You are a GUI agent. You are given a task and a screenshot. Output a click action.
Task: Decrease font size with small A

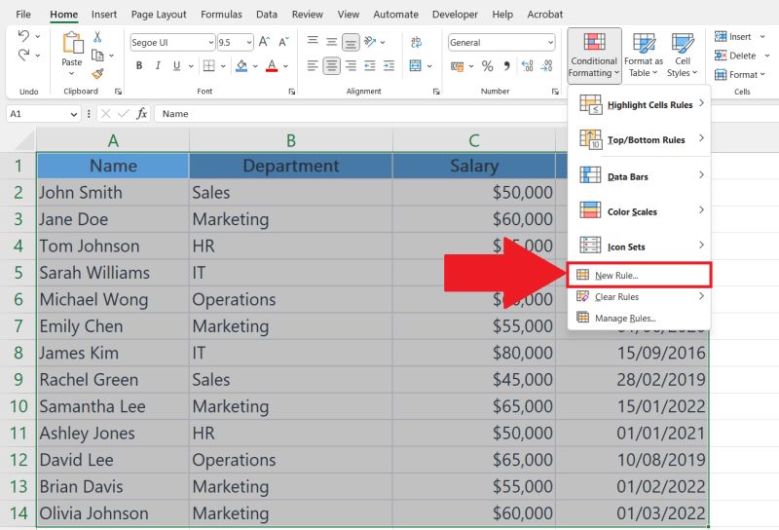pyautogui.click(x=283, y=42)
